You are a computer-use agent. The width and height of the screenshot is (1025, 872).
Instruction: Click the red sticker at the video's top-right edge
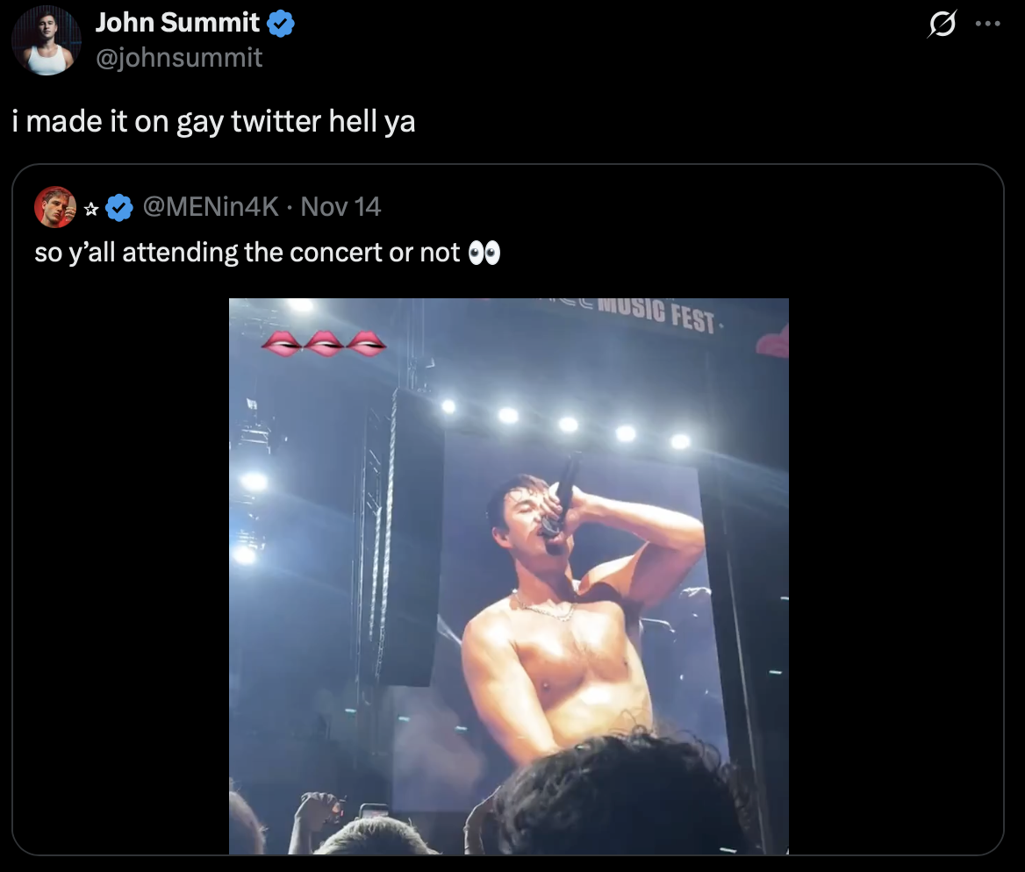(776, 342)
